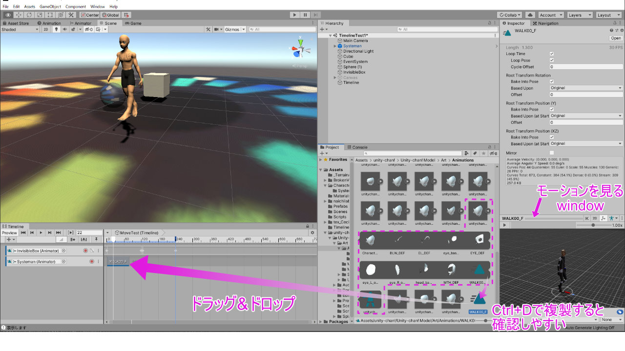625x351 pixels.
Task: Open the Layout dropdown
Action: click(x=608, y=15)
